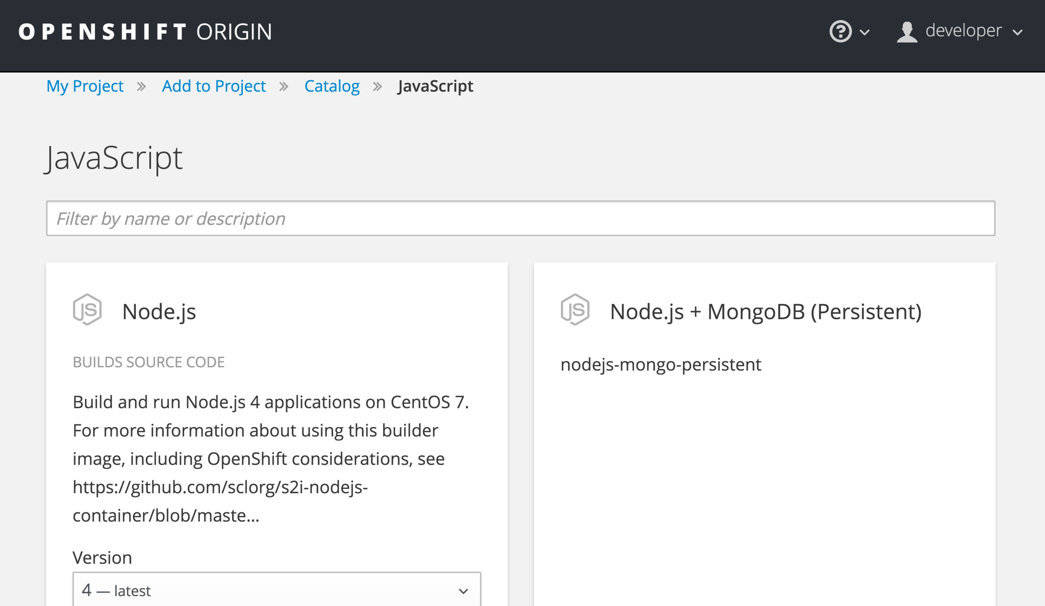The image size is (1045, 606).
Task: Click the chevron after My Project
Action: coord(141,86)
